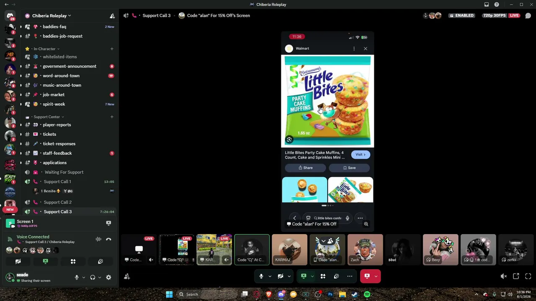Stop streaming Screen 1 in voice panel
The height and width of the screenshot is (301, 536).
tap(108, 223)
